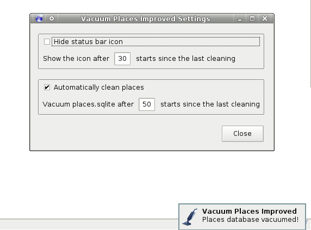Click the 'Show the icon after' label

(x=76, y=59)
